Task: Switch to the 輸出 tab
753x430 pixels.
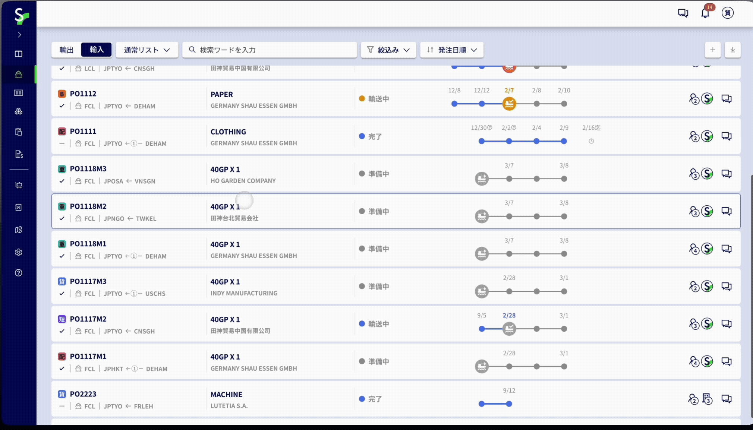Action: click(x=66, y=50)
